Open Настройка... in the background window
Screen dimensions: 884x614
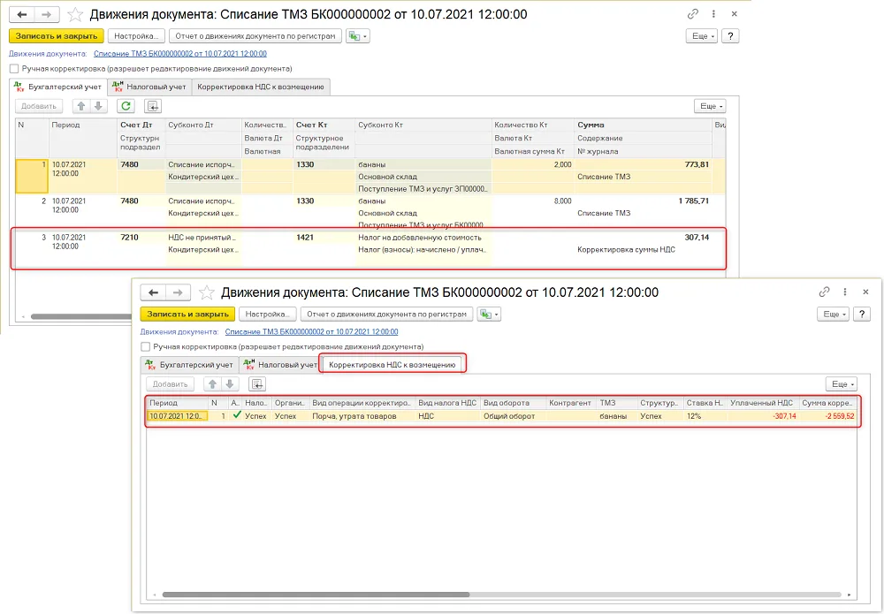click(x=136, y=36)
